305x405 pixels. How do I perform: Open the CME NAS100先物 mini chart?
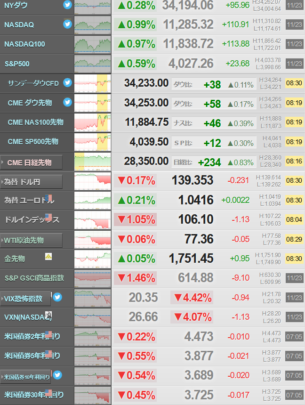tap(92, 122)
